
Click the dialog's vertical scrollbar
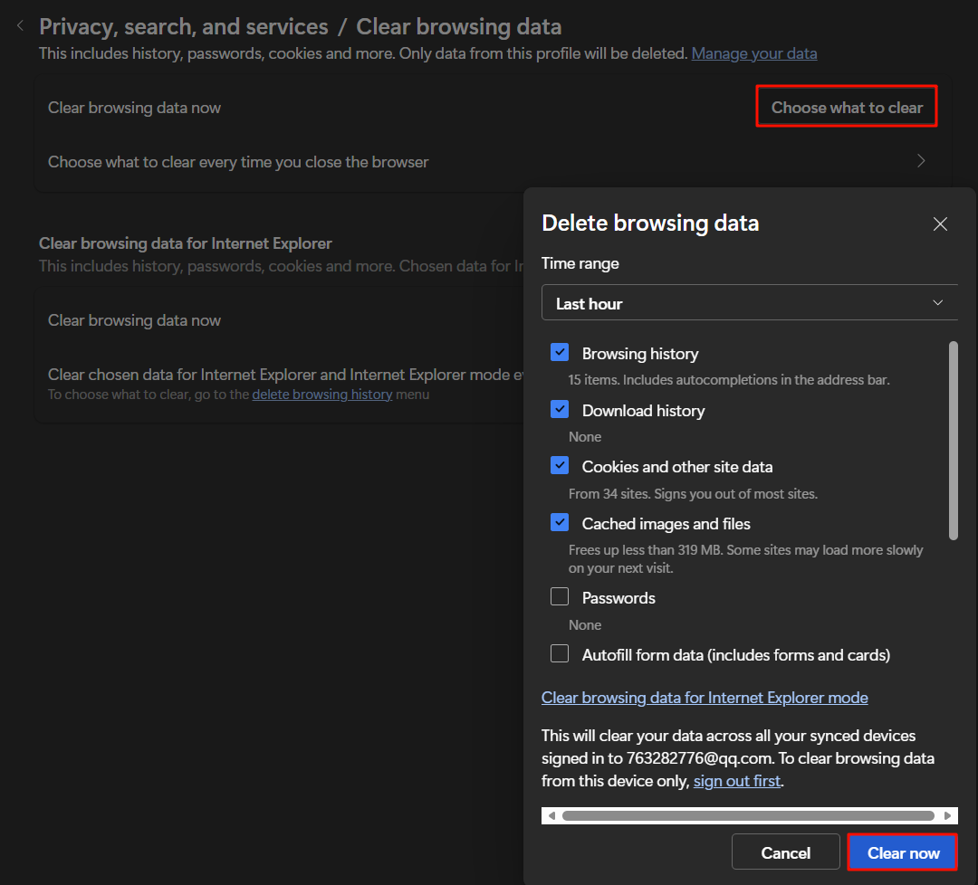[x=953, y=440]
